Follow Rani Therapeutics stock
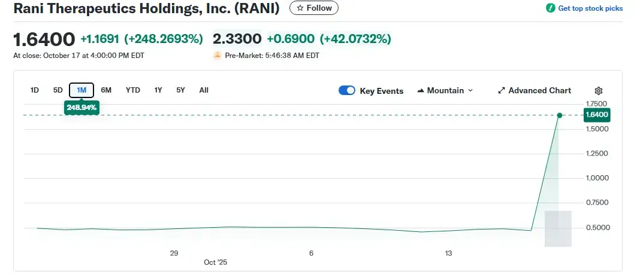 pos(314,8)
